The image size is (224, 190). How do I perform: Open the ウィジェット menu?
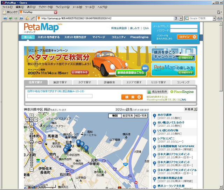[x=63, y=7]
